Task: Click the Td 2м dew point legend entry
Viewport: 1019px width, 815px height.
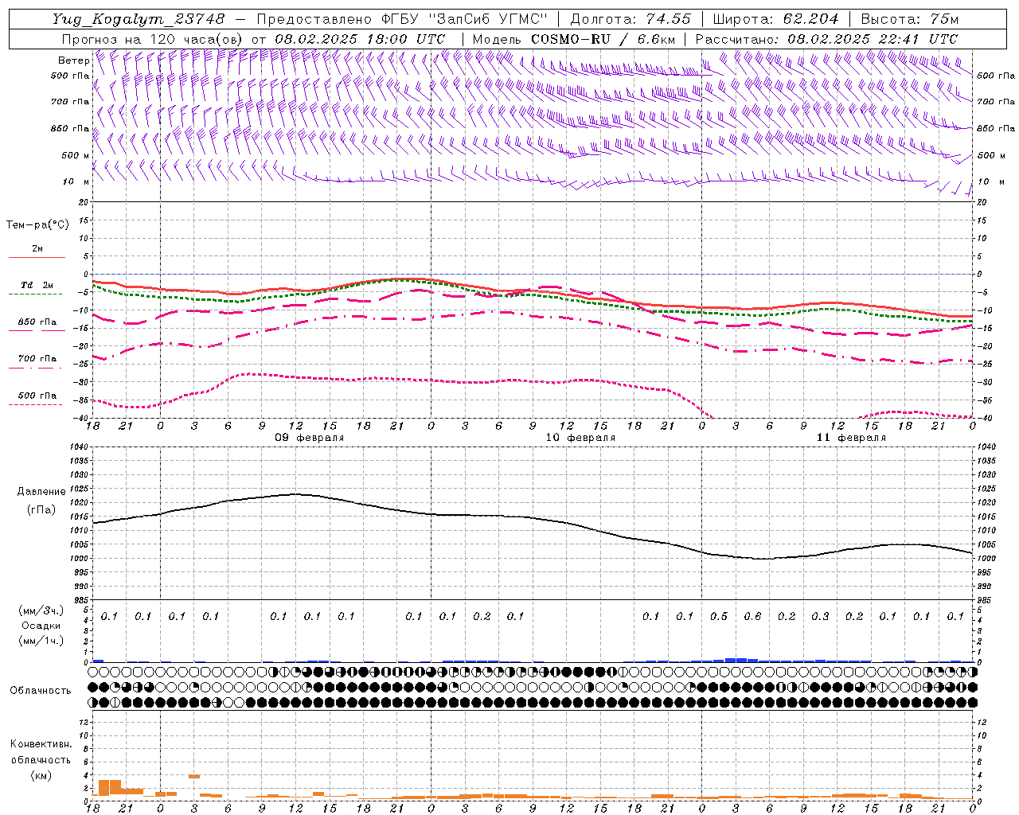Action: pos(37,285)
